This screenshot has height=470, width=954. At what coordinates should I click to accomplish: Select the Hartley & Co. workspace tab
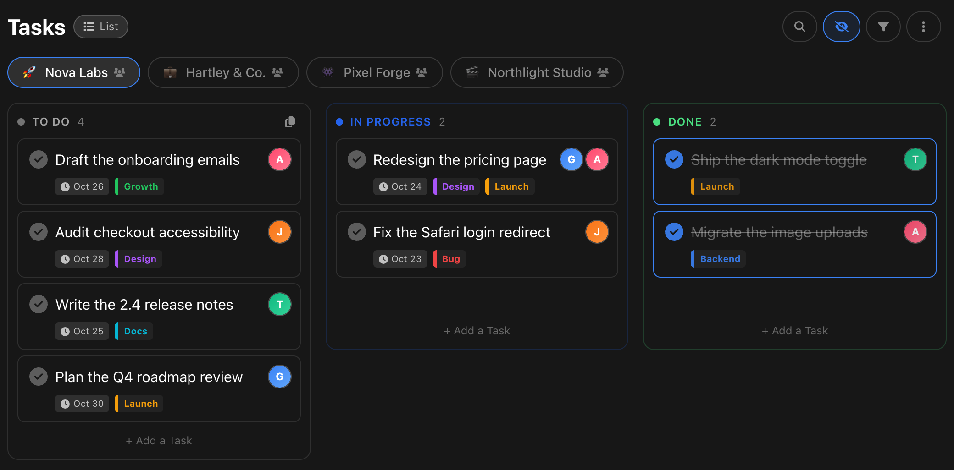223,72
